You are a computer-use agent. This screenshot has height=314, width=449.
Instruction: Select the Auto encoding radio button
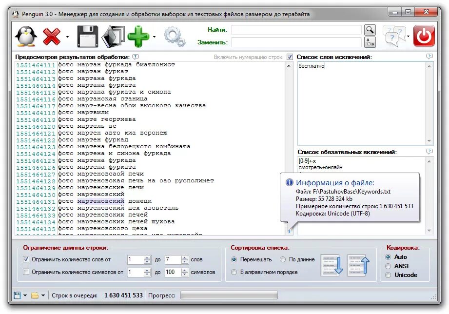(388, 257)
